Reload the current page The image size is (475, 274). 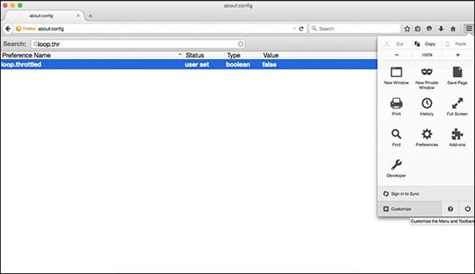(x=301, y=28)
